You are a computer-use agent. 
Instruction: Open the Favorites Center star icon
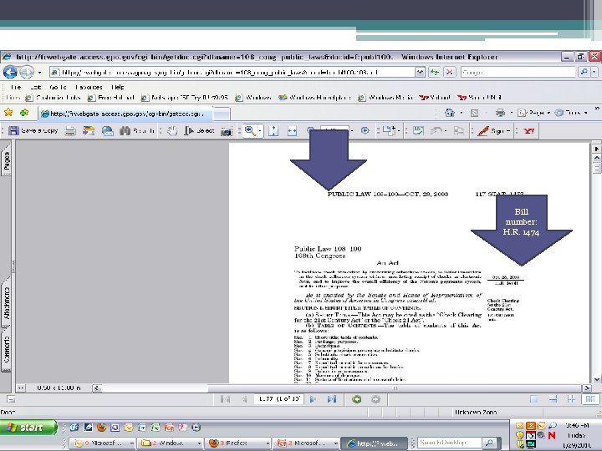[8, 113]
